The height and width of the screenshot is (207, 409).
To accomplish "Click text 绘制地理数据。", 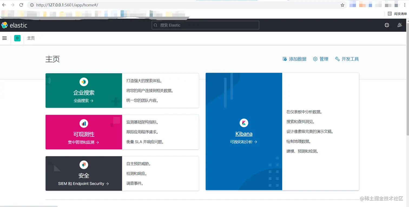I will [x=299, y=141].
